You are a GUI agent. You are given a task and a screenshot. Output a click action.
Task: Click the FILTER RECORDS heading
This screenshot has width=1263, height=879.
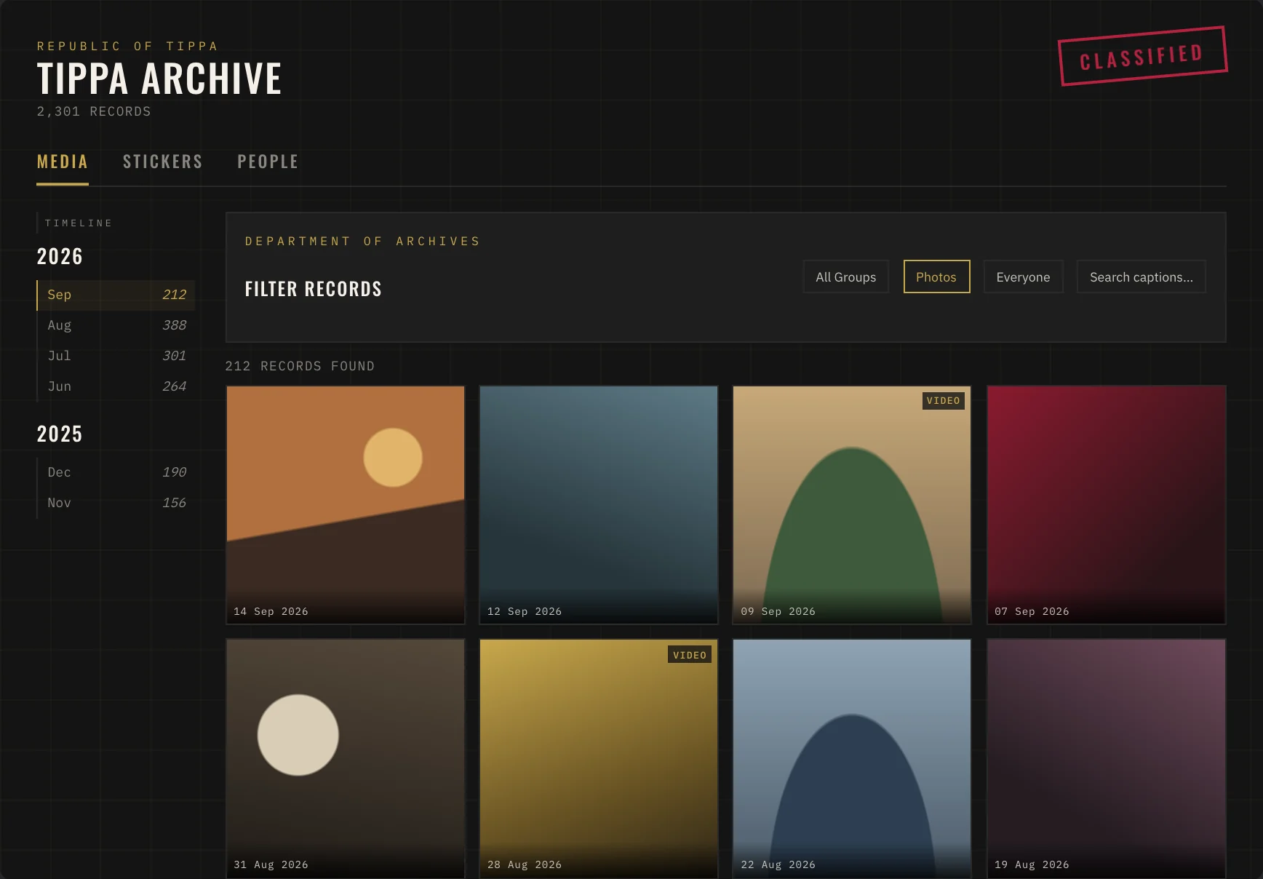click(x=314, y=289)
